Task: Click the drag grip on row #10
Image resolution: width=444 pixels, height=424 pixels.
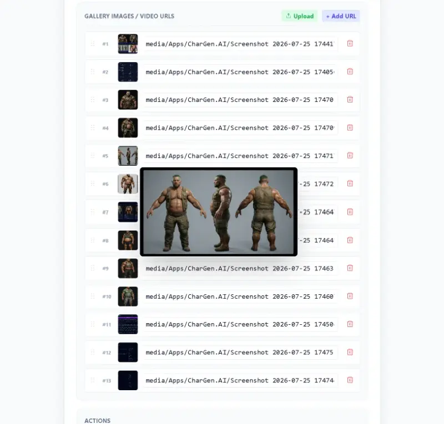Action: click(x=93, y=296)
